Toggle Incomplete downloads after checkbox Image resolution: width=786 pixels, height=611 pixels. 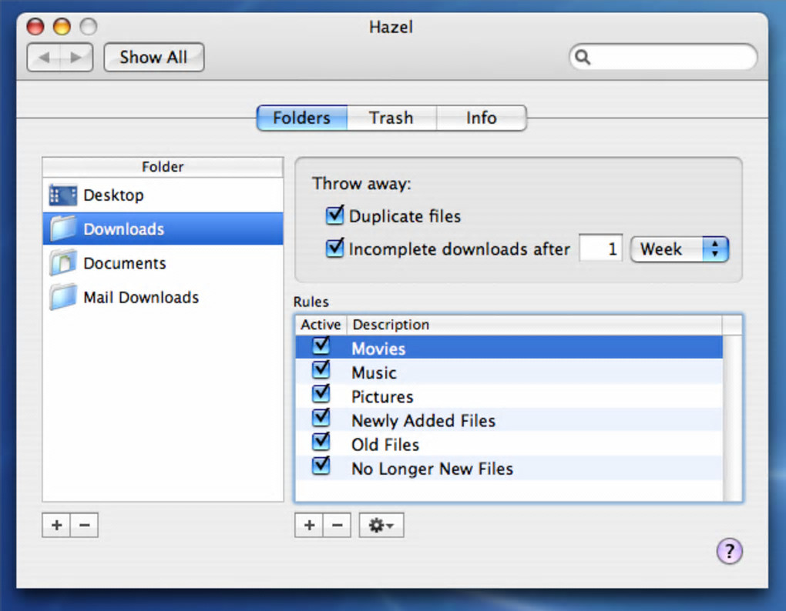pyautogui.click(x=334, y=249)
